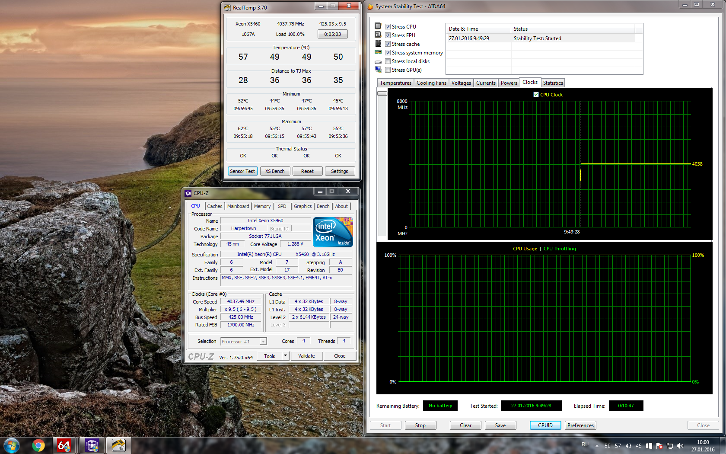Screen dimensions: 726x454
Task: Open the Currents tab in AIDA64
Action: click(x=486, y=83)
